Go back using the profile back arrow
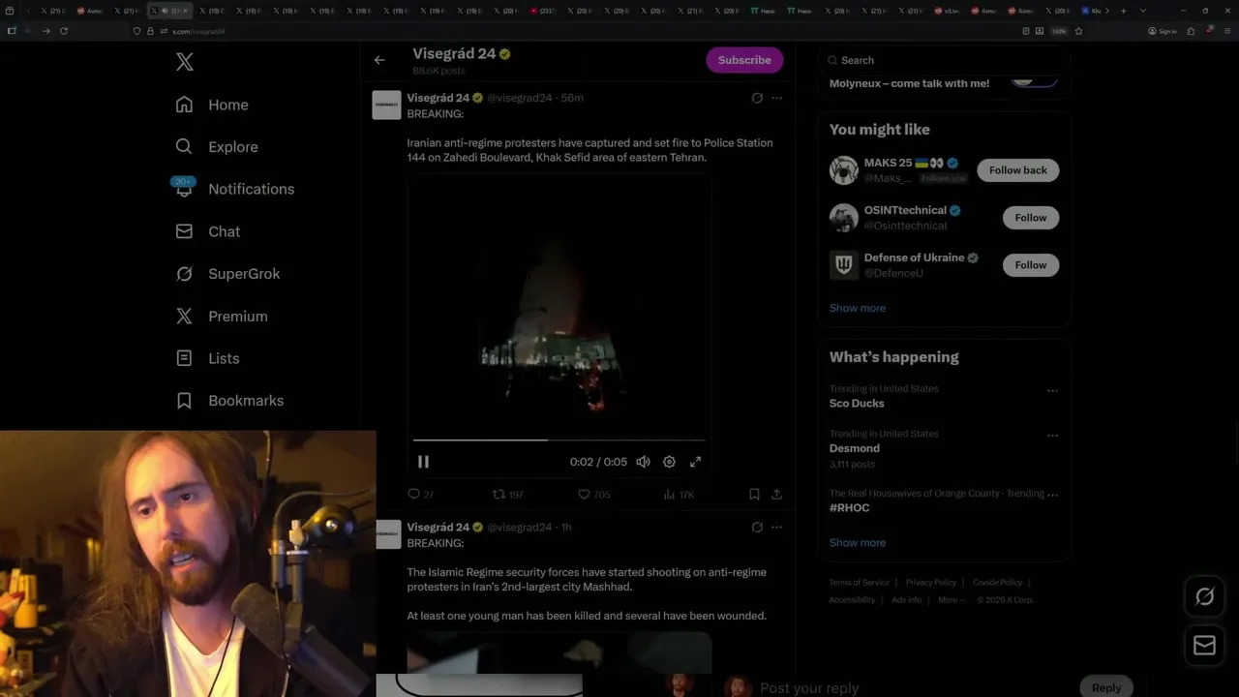Screen dimensions: 1239x697 click(x=379, y=60)
